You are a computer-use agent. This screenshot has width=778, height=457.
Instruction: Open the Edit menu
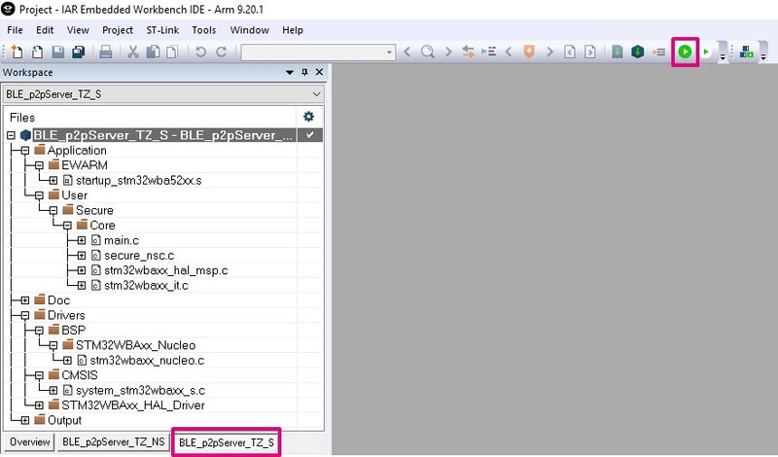point(45,30)
